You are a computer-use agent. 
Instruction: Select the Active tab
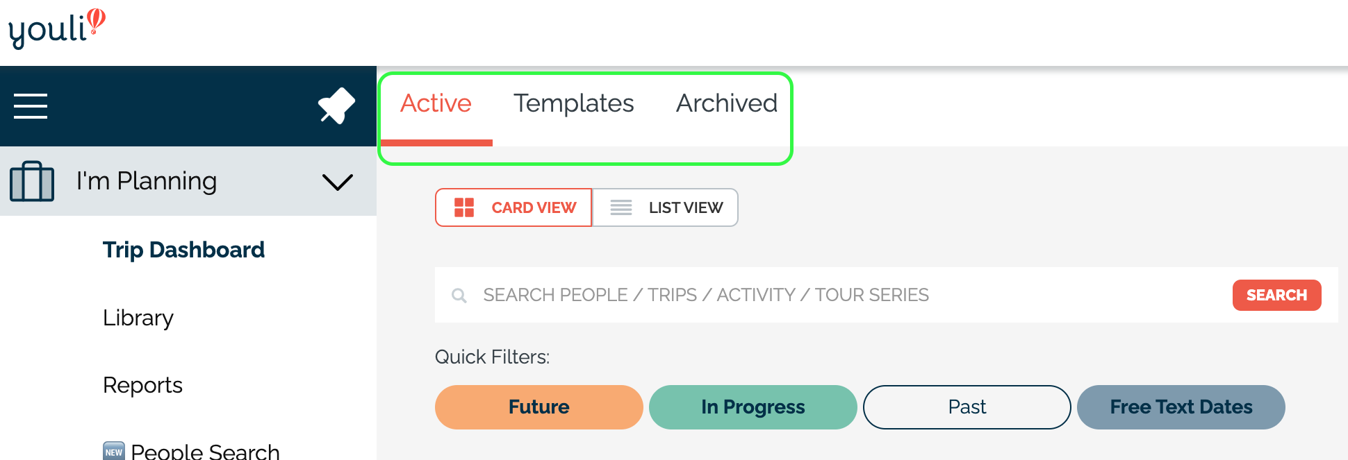(x=436, y=103)
